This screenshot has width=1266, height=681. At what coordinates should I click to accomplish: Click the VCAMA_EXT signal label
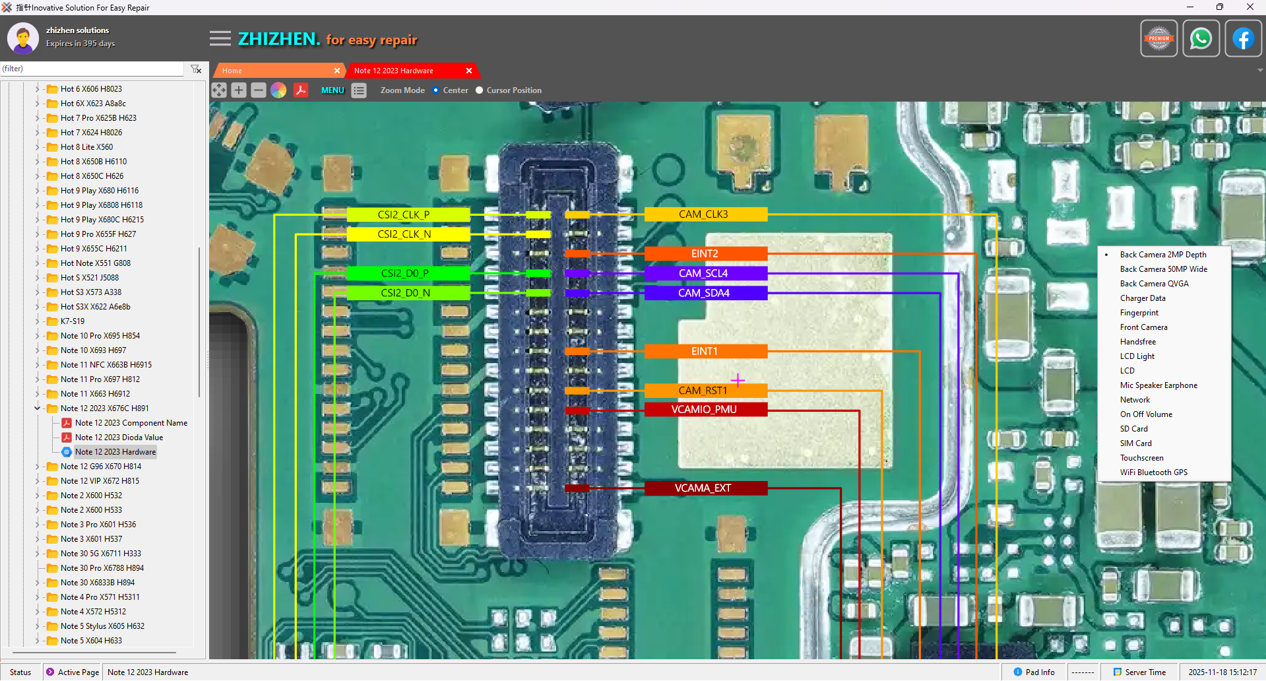click(x=706, y=488)
